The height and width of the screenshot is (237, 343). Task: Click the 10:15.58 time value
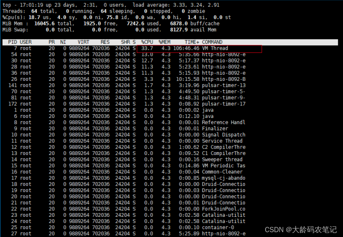point(188,79)
